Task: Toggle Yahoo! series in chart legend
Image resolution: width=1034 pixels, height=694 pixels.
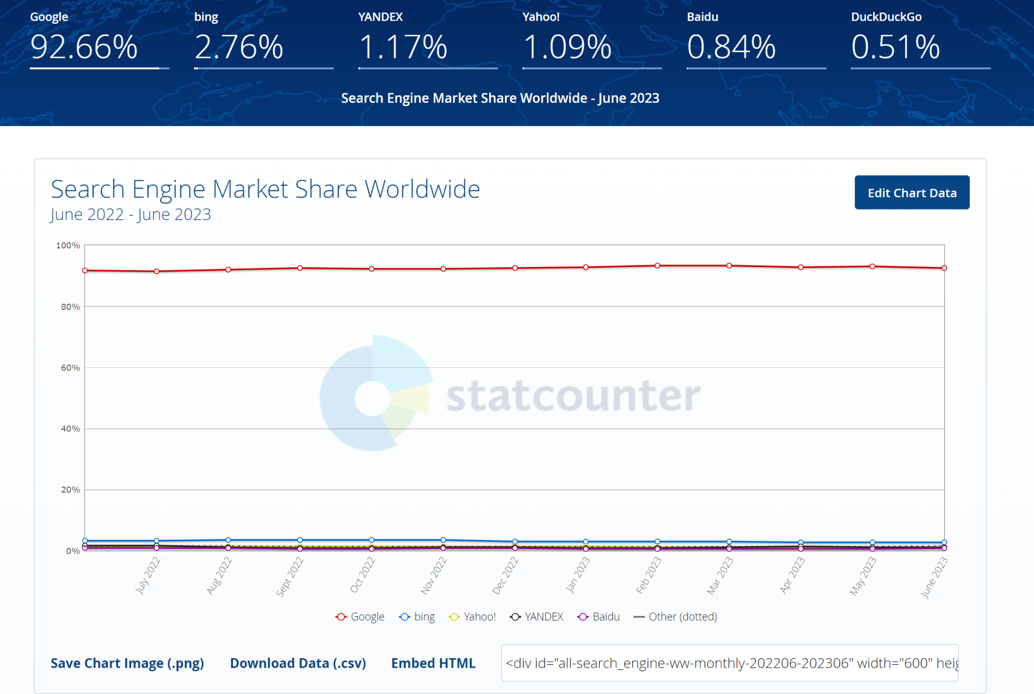Action: click(x=473, y=617)
